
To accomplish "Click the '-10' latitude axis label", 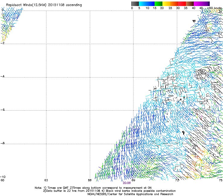I will 3,177.
